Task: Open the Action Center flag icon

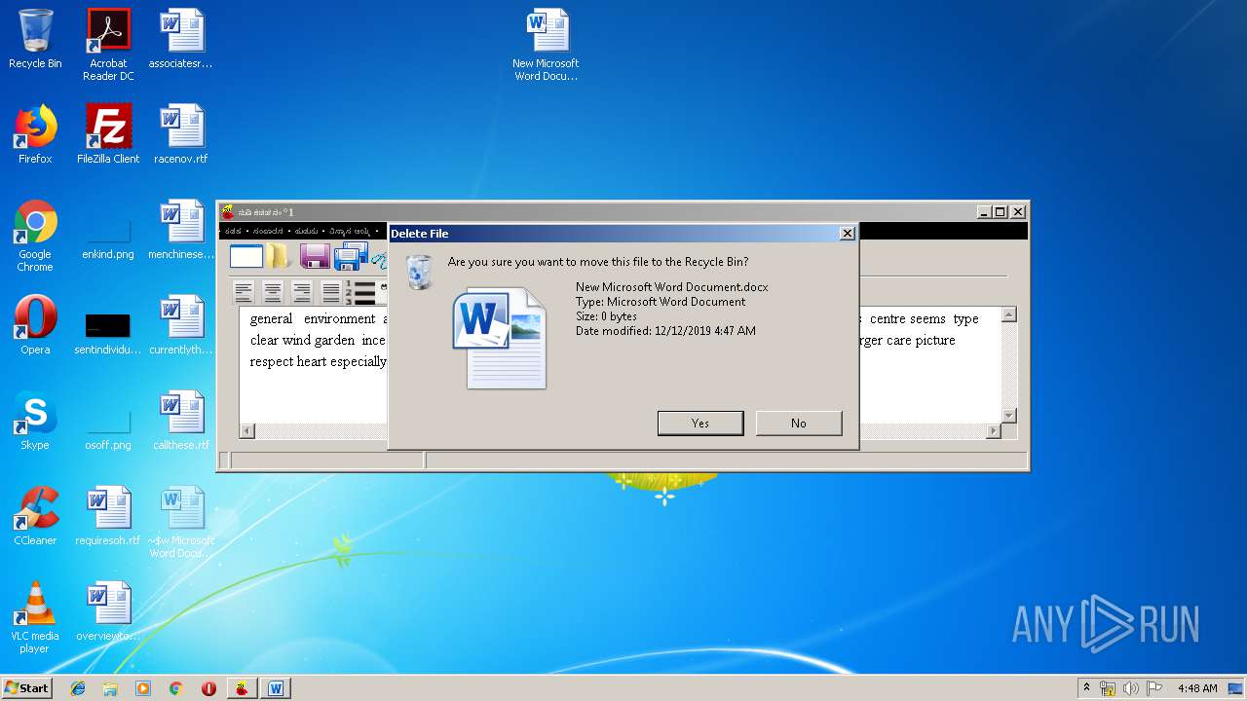Action: (1154, 688)
